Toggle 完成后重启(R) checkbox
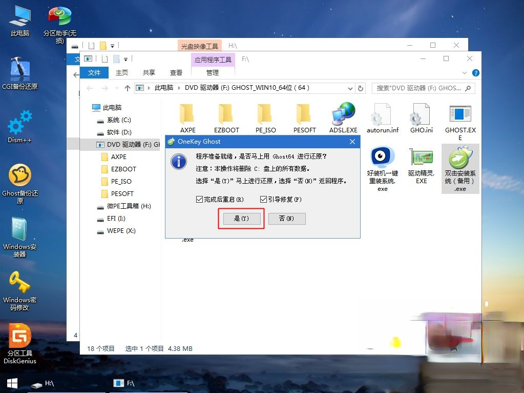This screenshot has height=393, width=524. pos(199,199)
